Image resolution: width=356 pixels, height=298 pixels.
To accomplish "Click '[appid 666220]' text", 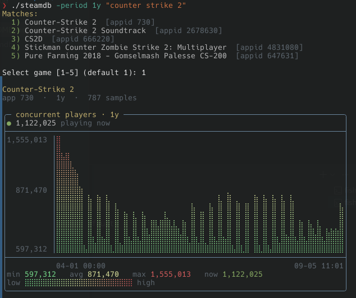I will [83, 39].
